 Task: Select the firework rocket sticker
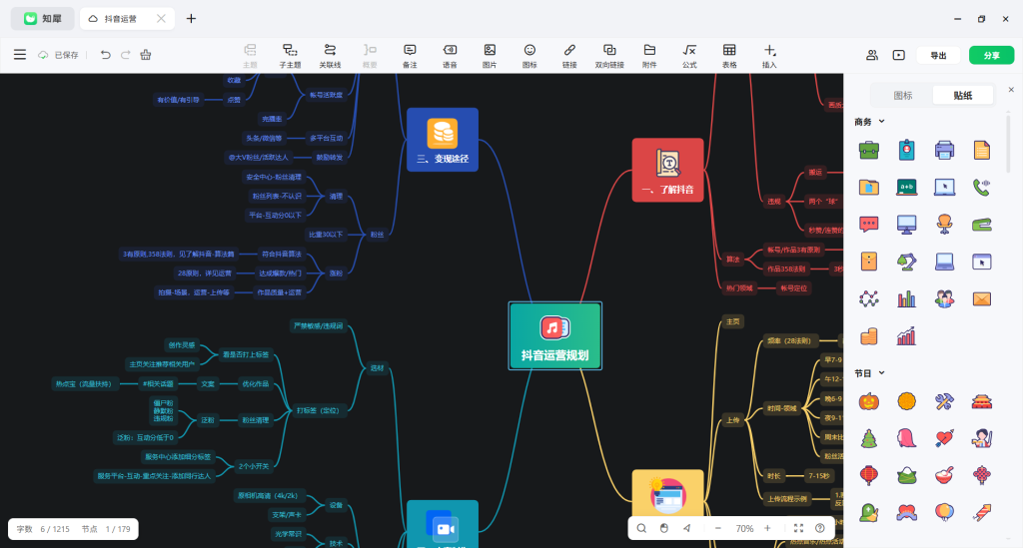982,513
